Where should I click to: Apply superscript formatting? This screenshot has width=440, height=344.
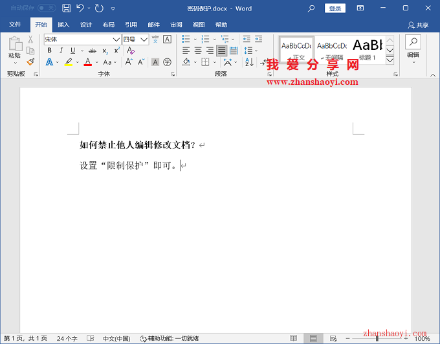pos(116,51)
